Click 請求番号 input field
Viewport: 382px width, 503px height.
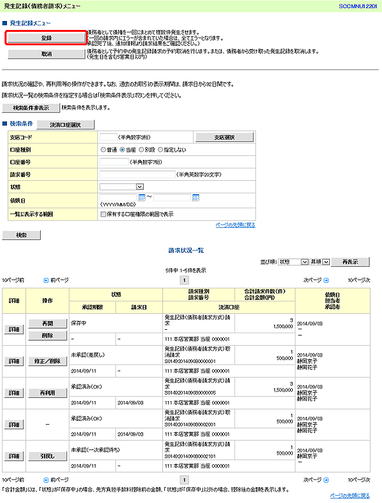(x=138, y=174)
